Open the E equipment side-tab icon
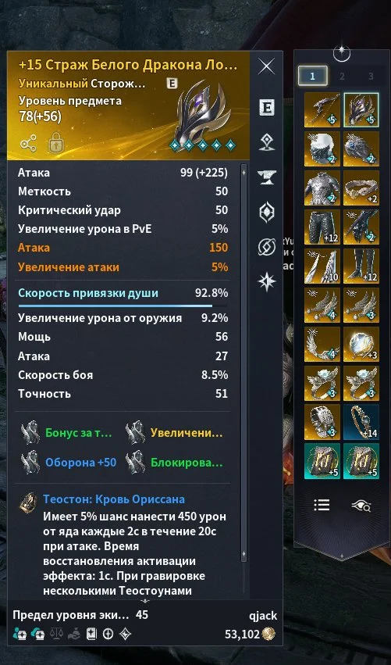 click(267, 107)
